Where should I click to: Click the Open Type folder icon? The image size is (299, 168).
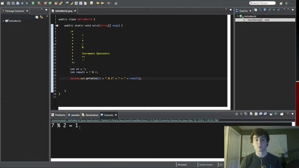tap(56, 3)
